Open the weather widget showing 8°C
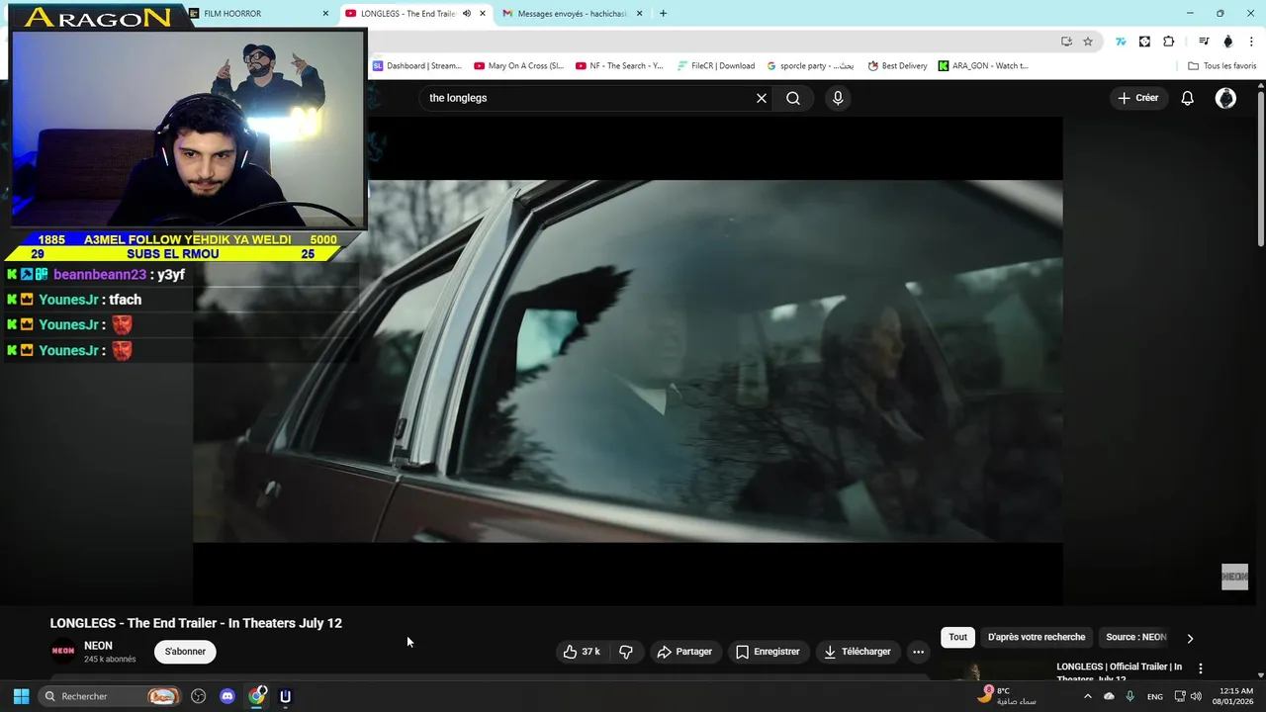This screenshot has height=712, width=1266. pyautogui.click(x=1007, y=696)
